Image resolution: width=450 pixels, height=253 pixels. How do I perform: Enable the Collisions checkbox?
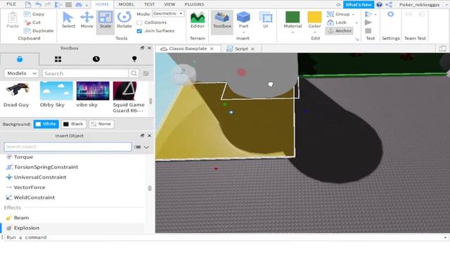(139, 22)
